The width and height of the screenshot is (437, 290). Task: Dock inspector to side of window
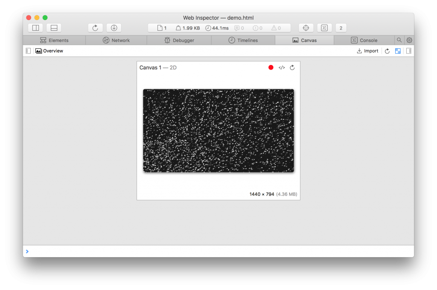coord(35,28)
